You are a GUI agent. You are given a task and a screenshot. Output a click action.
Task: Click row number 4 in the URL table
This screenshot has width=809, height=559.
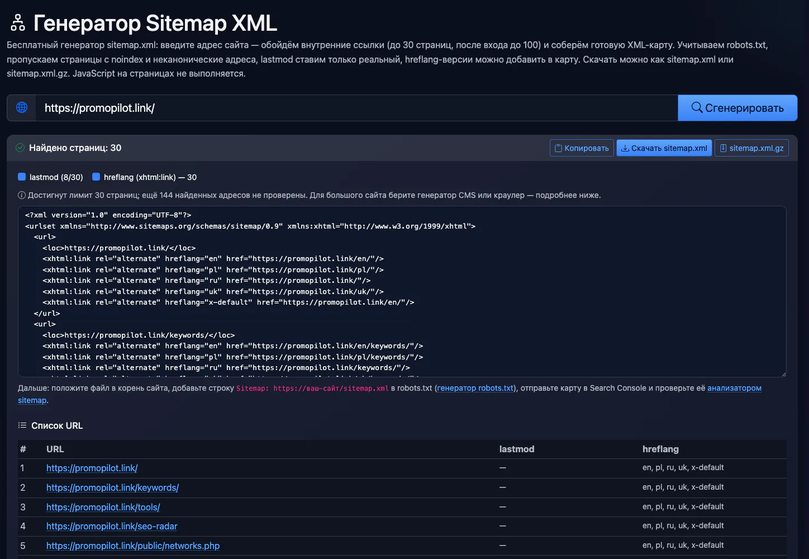pyautogui.click(x=23, y=526)
